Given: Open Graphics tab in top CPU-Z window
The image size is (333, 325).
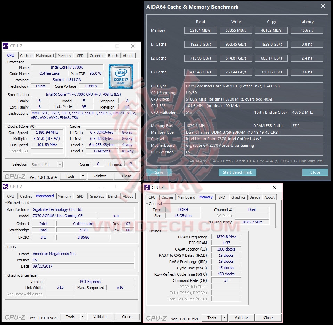Looking at the screenshot, I should click(97, 56).
